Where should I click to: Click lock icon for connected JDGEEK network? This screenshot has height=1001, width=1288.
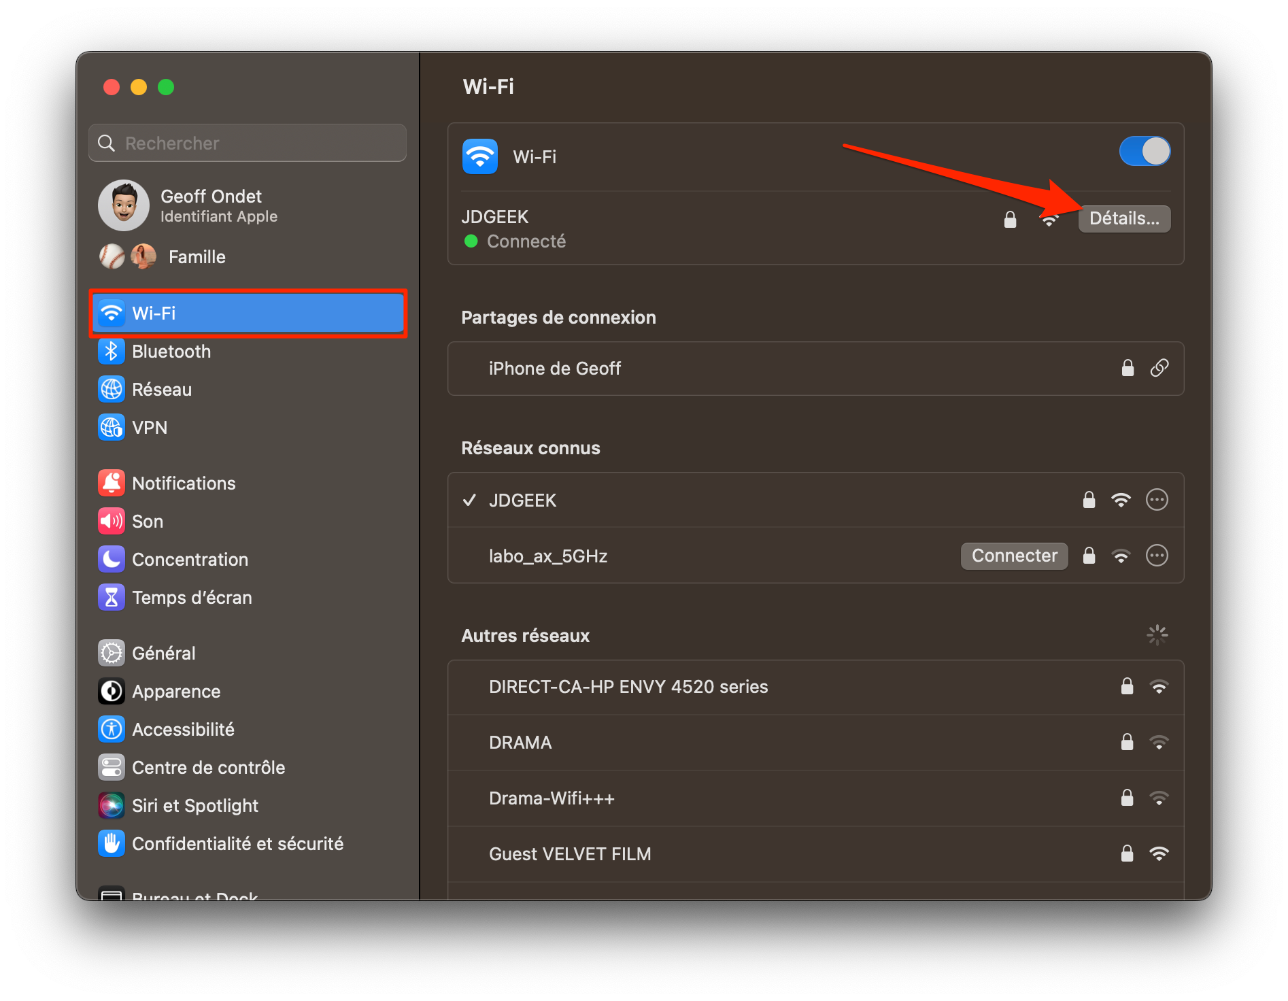click(x=1010, y=219)
